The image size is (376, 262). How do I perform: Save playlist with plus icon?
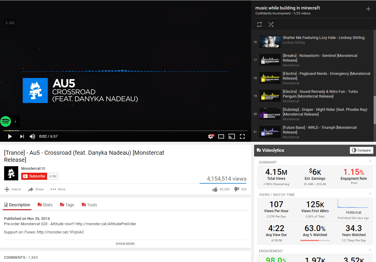368,9
